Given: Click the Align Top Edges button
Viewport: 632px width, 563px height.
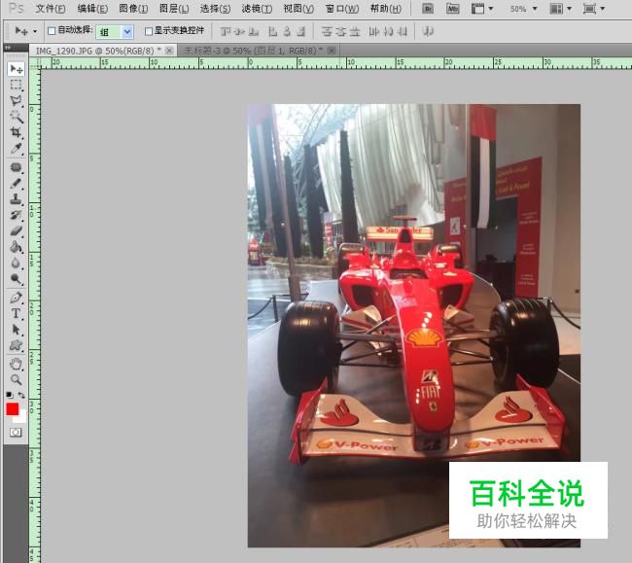Looking at the screenshot, I should (x=226, y=31).
